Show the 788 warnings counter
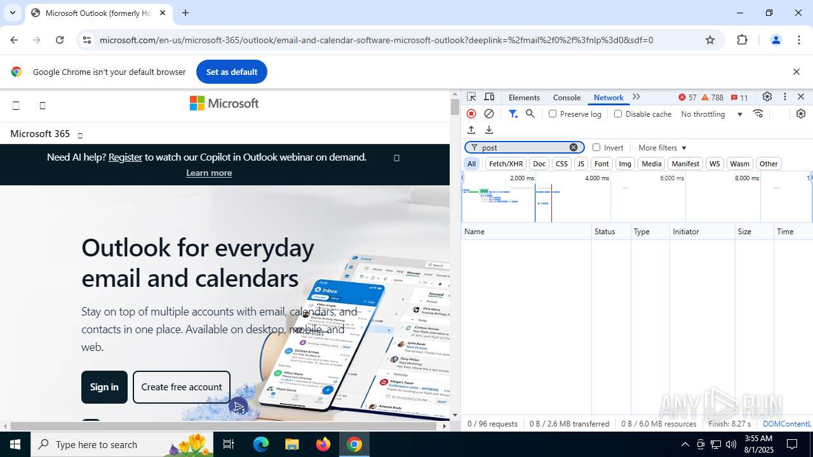The width and height of the screenshot is (813, 457). click(713, 97)
